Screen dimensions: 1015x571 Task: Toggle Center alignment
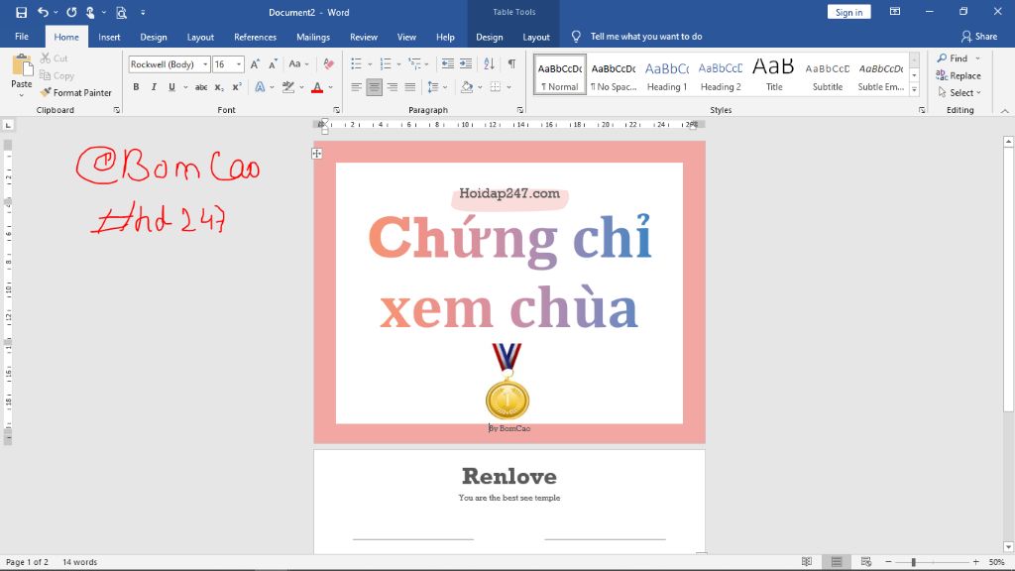(374, 87)
